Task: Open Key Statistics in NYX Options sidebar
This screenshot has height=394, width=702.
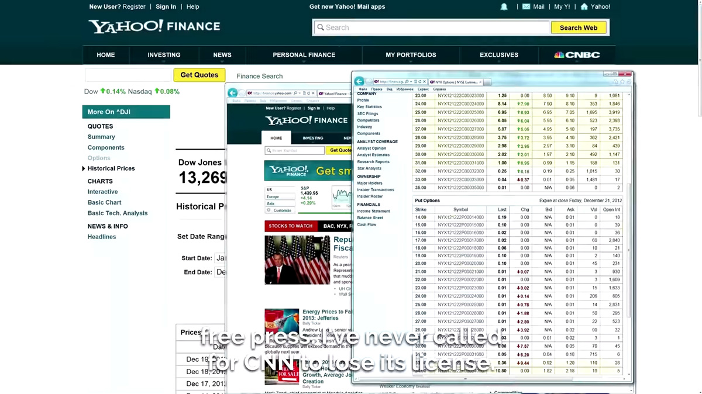Action: [369, 107]
